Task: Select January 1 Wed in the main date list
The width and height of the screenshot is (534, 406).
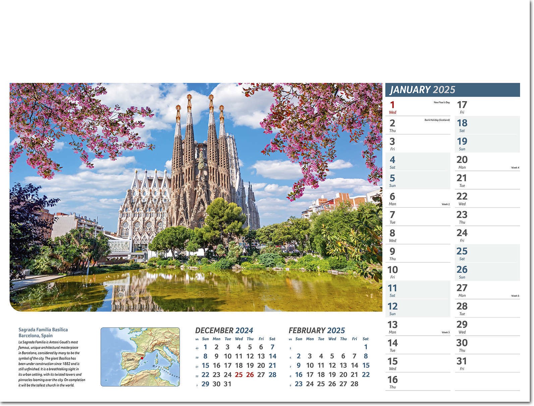Action: coord(418,107)
